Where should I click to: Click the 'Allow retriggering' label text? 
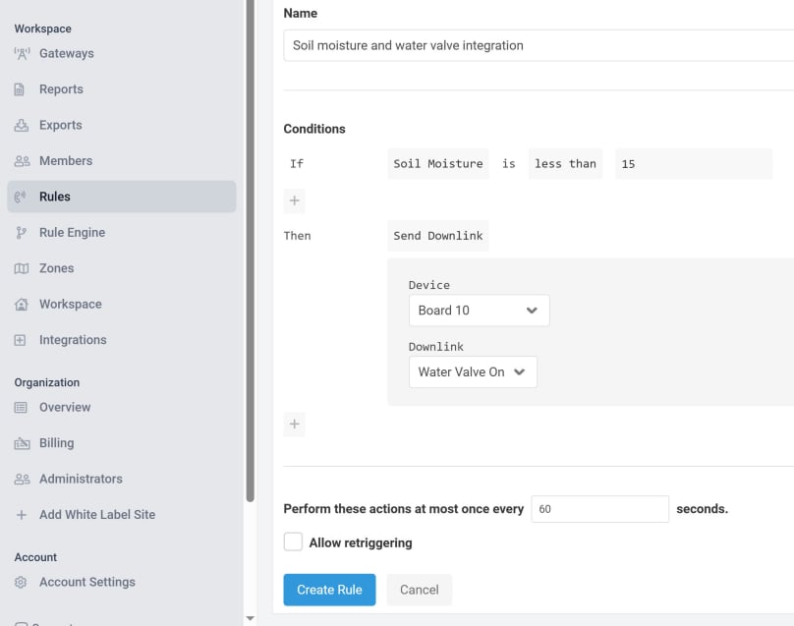361,542
